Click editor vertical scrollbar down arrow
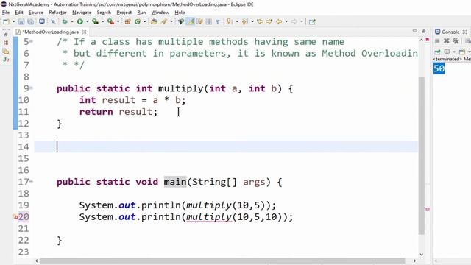The width and height of the screenshot is (471, 265). click(422, 254)
